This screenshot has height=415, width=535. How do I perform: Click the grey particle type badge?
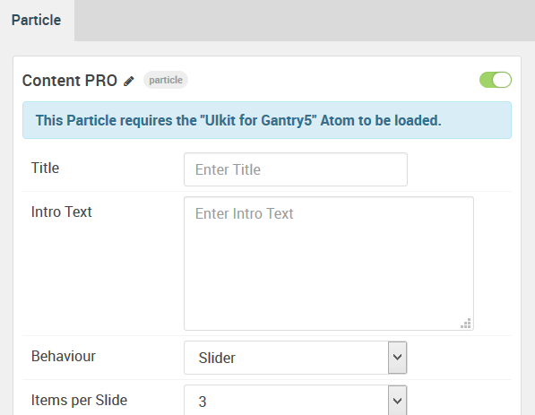click(x=166, y=80)
